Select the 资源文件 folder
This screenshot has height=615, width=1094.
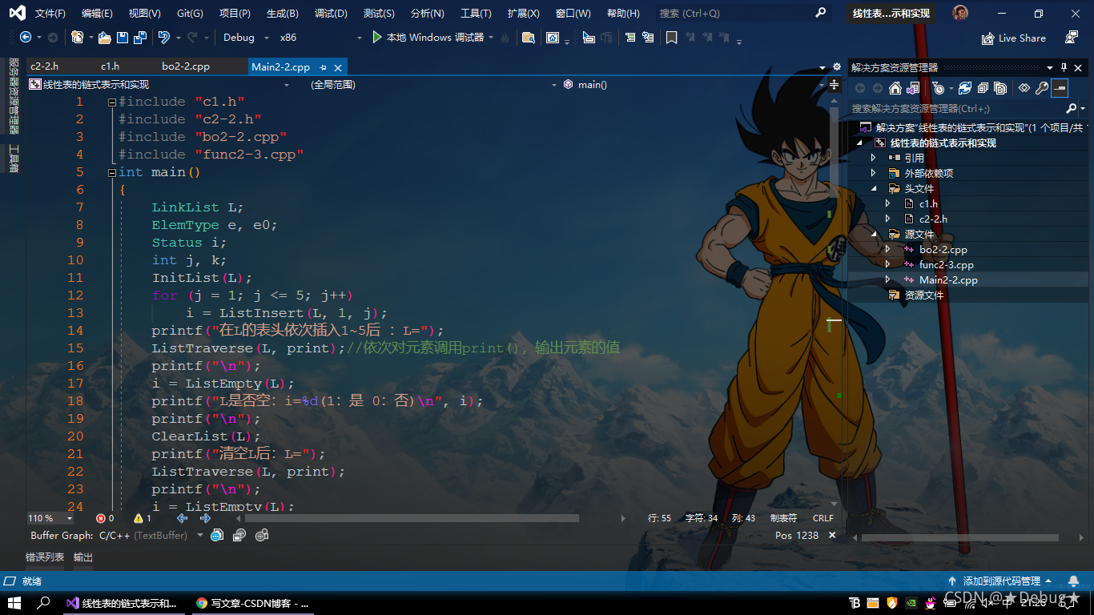(x=923, y=295)
